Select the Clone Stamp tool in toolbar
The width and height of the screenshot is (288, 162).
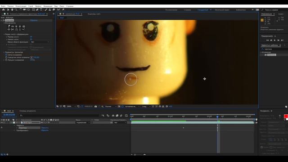[x=50, y=10]
